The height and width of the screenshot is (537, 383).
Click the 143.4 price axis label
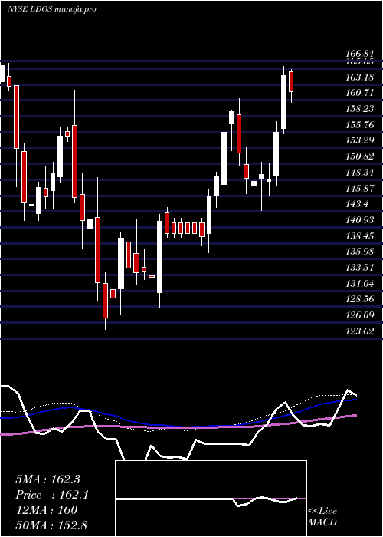click(358, 205)
